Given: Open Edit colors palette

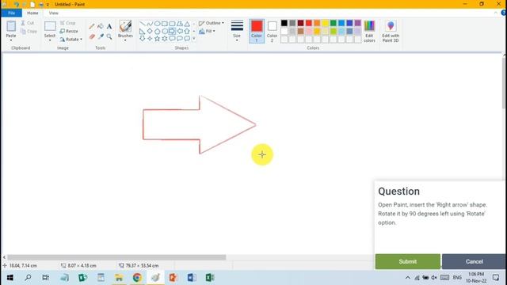Looking at the screenshot, I should tap(369, 31).
